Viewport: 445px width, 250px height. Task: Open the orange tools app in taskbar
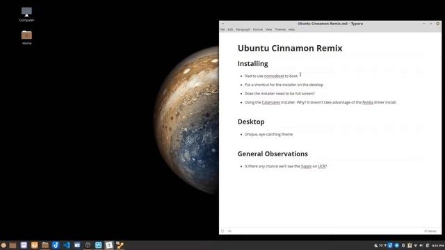120,245
